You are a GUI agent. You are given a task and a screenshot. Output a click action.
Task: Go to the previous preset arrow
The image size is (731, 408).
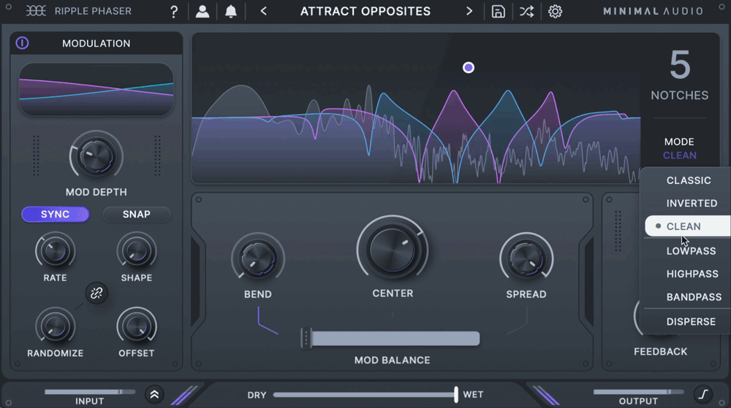[x=264, y=11]
